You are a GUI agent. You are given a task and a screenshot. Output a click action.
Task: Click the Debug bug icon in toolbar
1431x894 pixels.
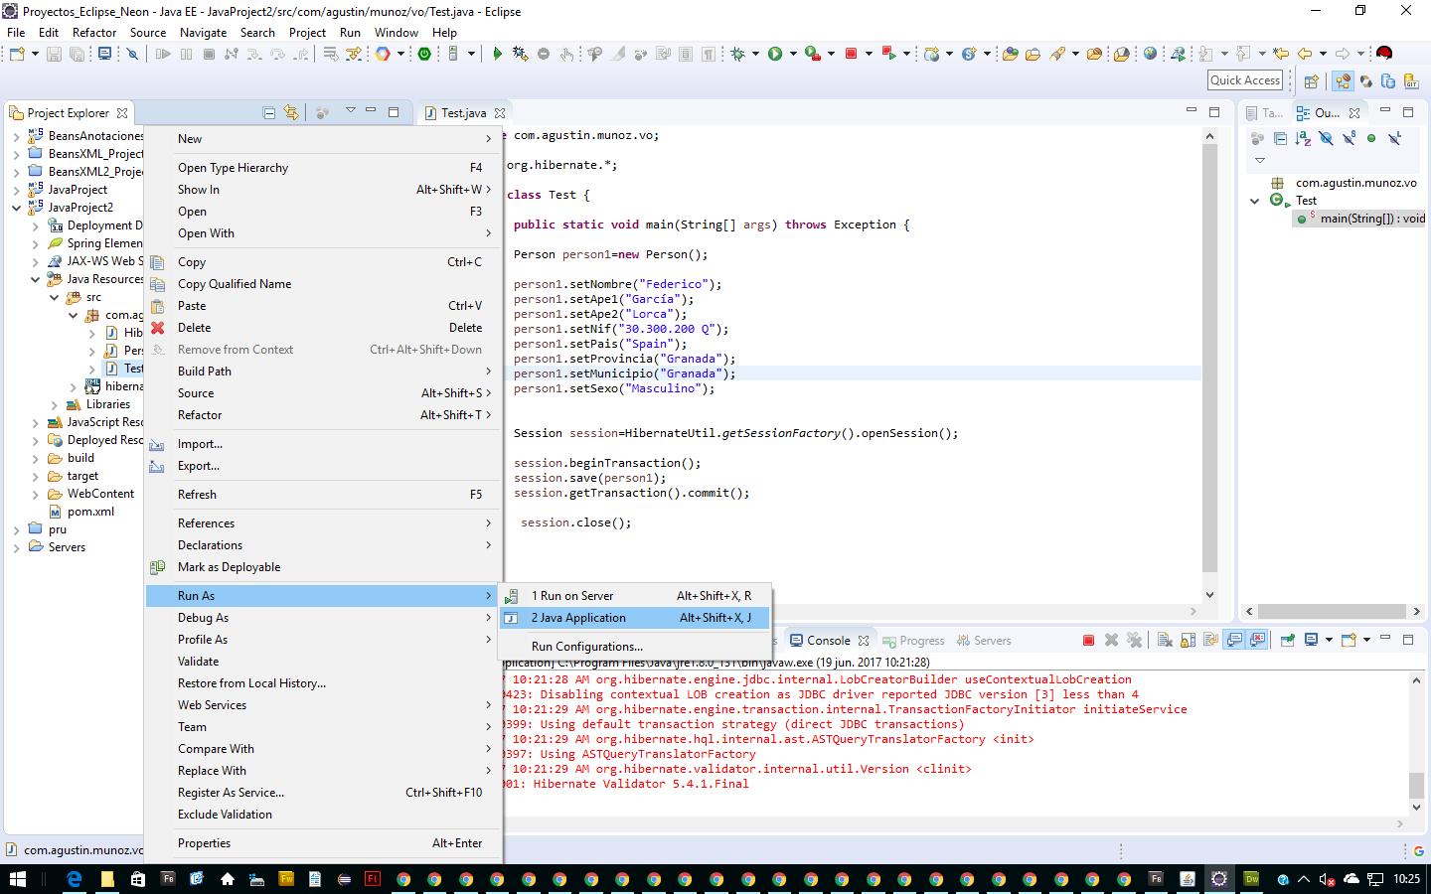pos(737,54)
